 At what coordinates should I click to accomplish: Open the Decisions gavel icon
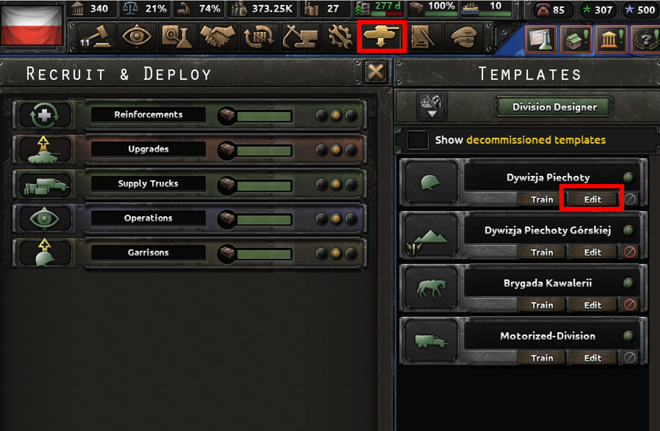pyautogui.click(x=97, y=36)
